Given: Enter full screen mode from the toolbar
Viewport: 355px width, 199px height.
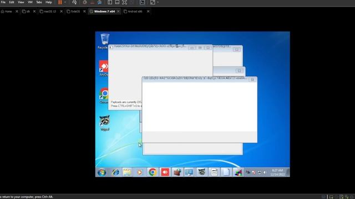Looking at the screenshot, I should pyautogui.click(x=124, y=2).
